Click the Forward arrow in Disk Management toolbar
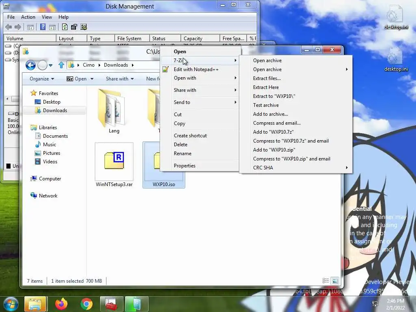The width and height of the screenshot is (416, 312). [x=18, y=27]
